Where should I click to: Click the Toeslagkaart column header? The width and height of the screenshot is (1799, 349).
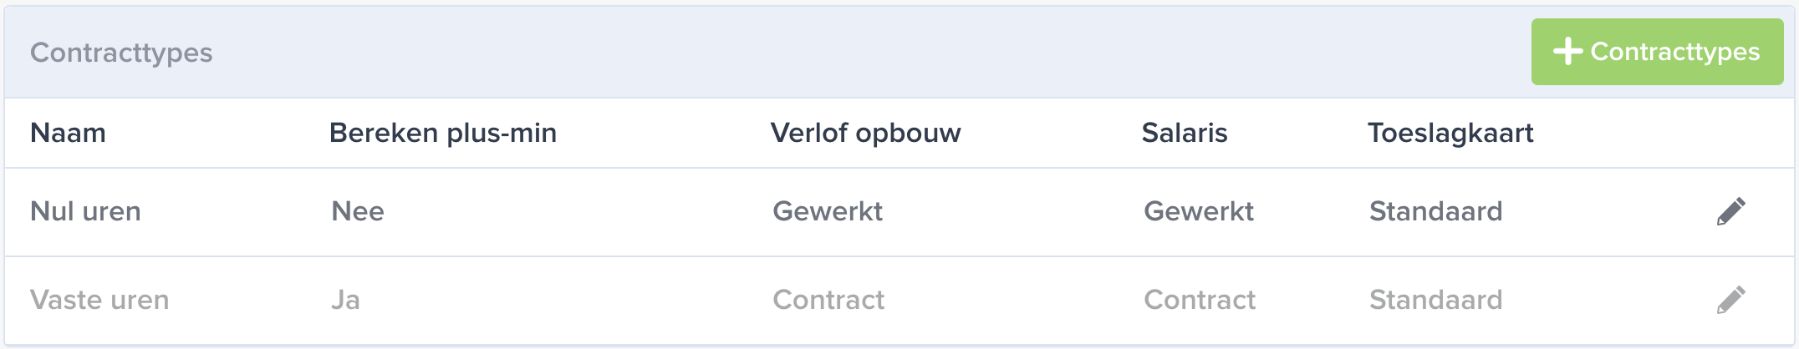point(1450,134)
